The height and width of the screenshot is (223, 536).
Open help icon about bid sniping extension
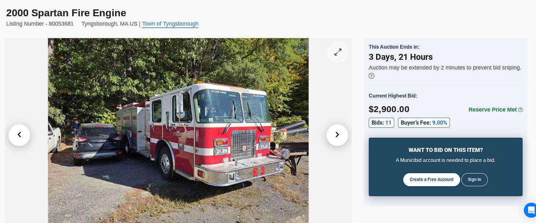pyautogui.click(x=371, y=76)
